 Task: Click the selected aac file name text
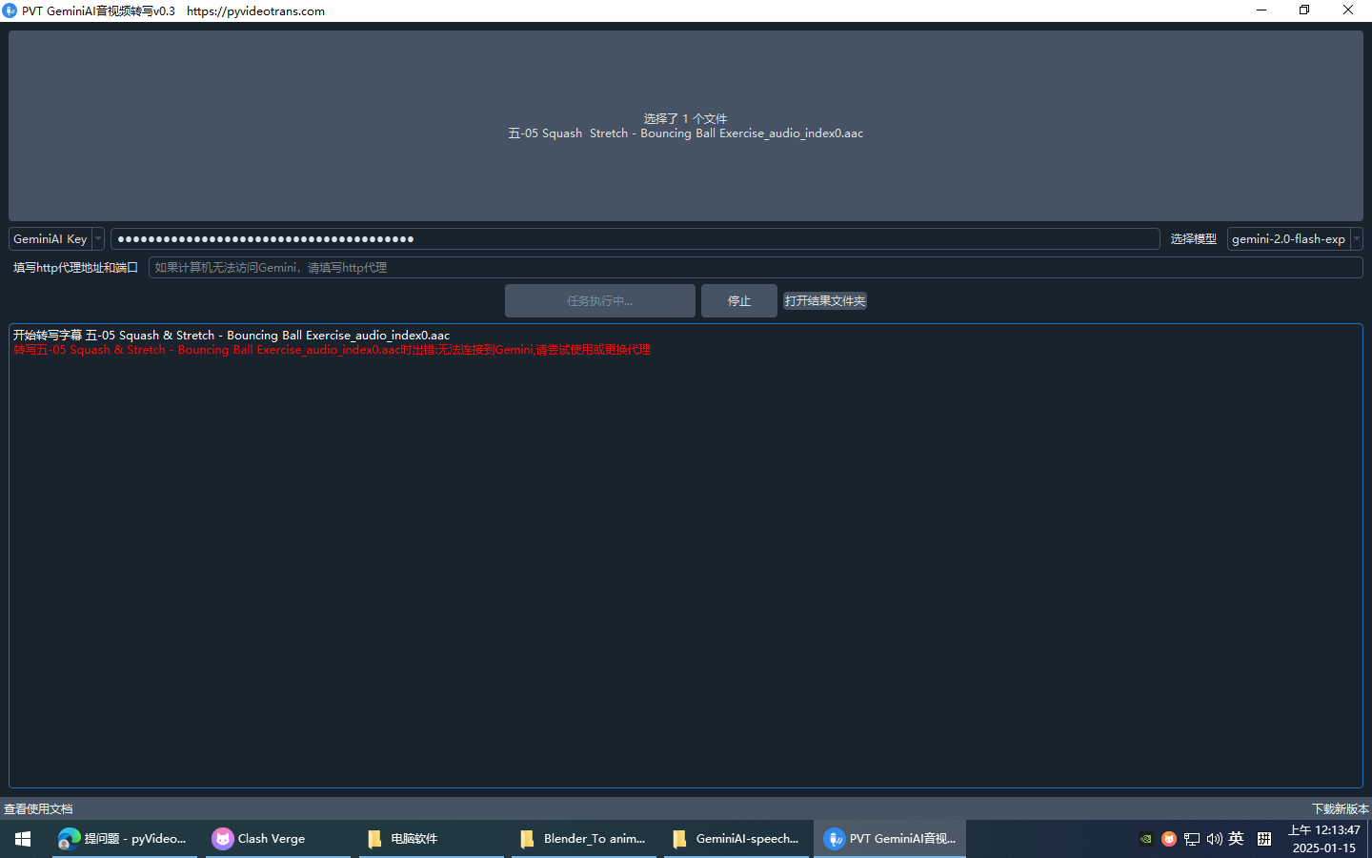(x=686, y=133)
